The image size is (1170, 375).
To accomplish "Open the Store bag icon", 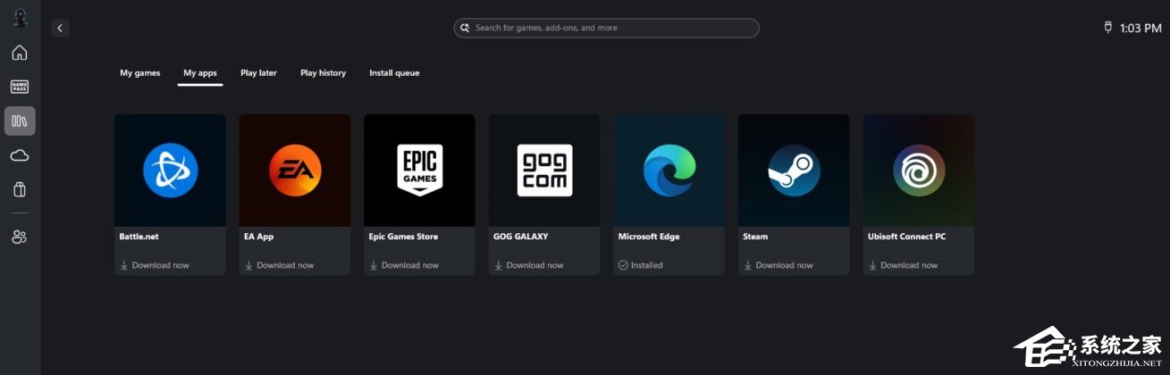I will [20, 189].
